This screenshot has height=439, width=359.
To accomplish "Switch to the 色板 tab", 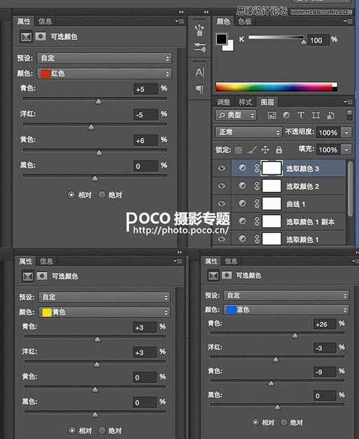I will coord(245,22).
